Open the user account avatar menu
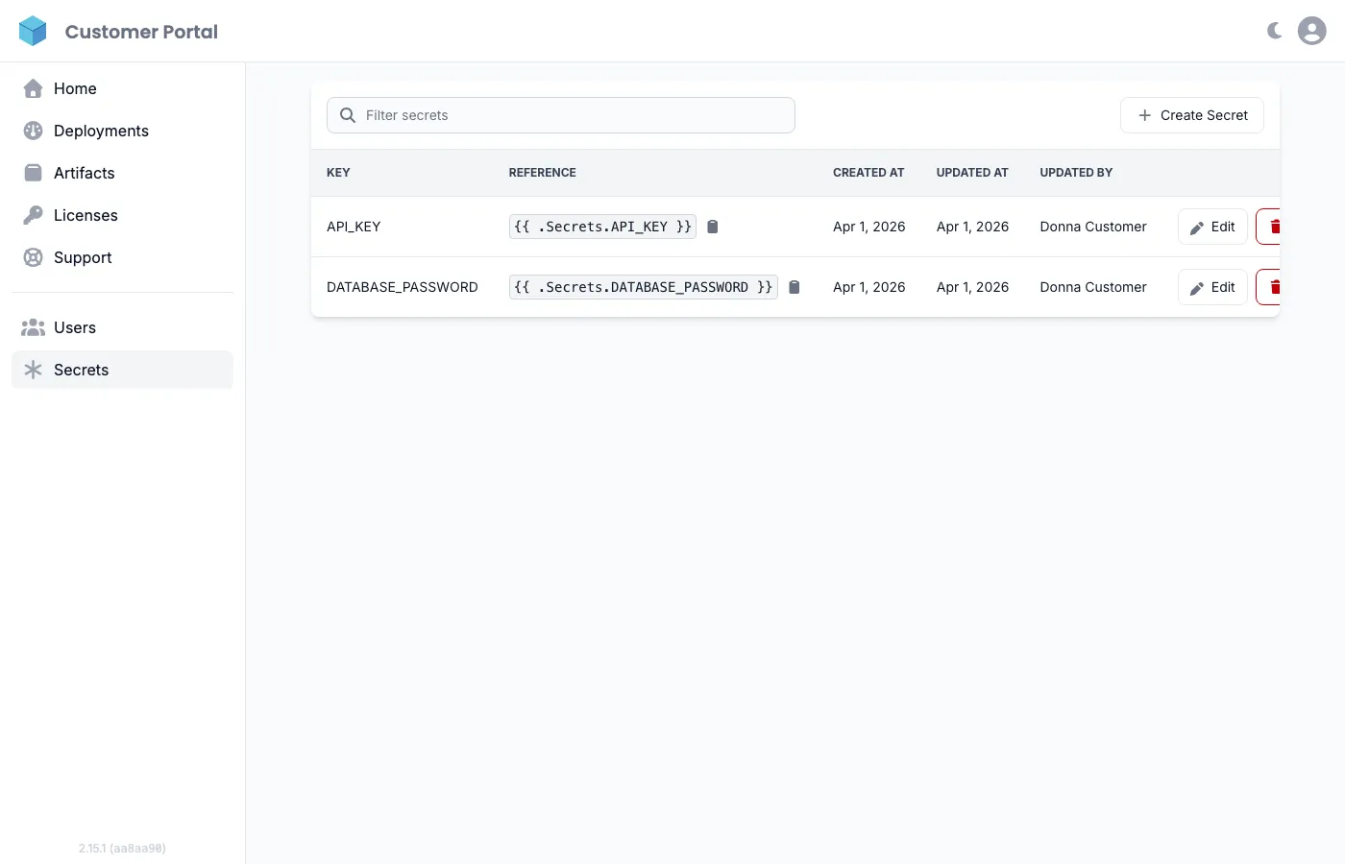 tap(1311, 30)
